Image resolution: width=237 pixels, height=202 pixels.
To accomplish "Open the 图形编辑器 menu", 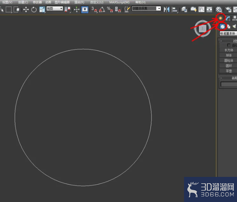I will tap(62, 2).
